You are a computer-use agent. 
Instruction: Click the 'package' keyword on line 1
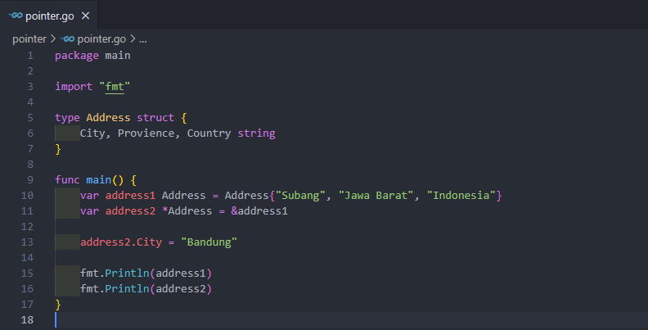(77, 56)
